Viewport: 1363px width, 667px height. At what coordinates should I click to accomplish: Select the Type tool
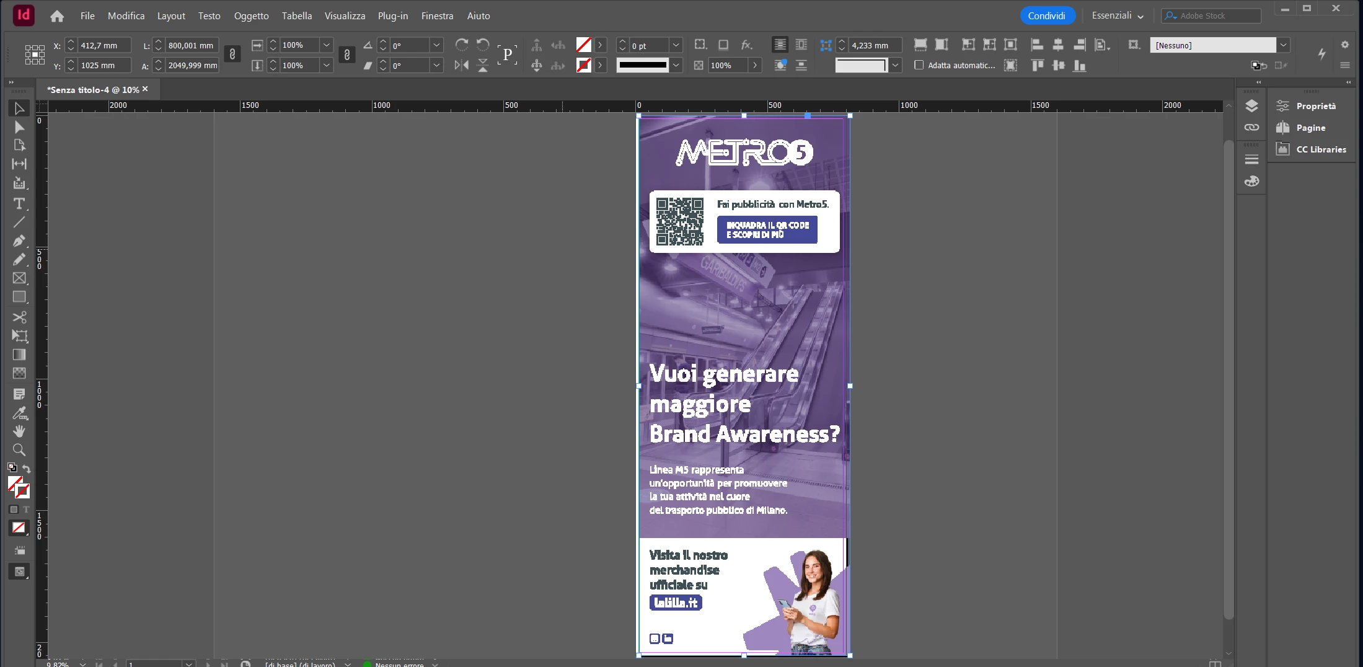click(x=19, y=203)
